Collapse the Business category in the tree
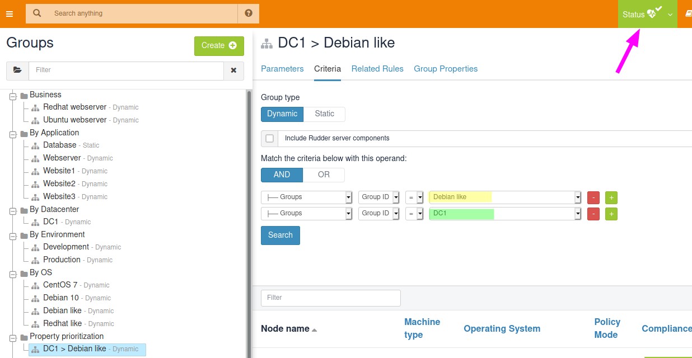Viewport: 692px width, 358px height. [x=13, y=96]
